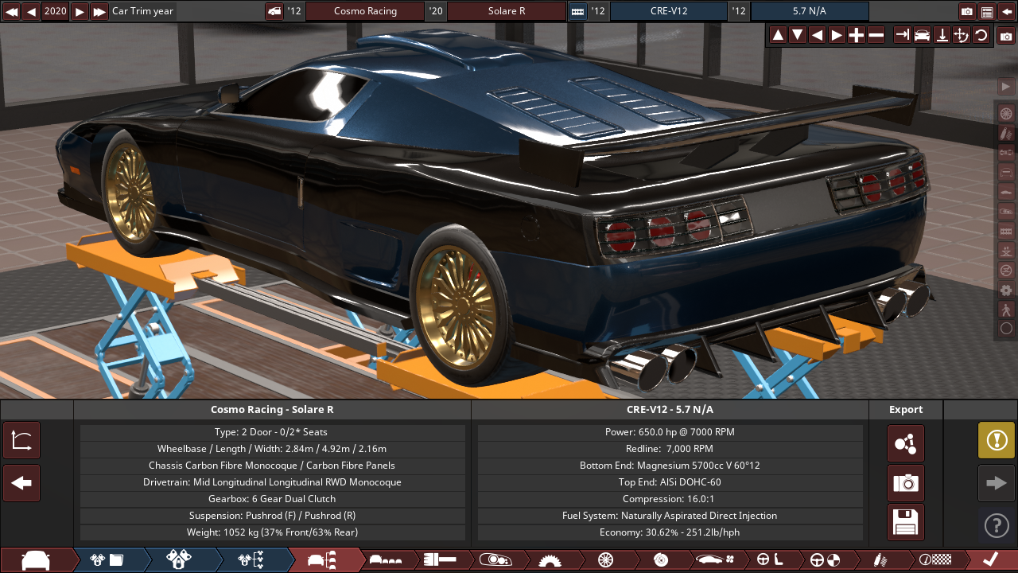
Task: Toggle the crossed-out circle option icon
Action: [1006, 270]
